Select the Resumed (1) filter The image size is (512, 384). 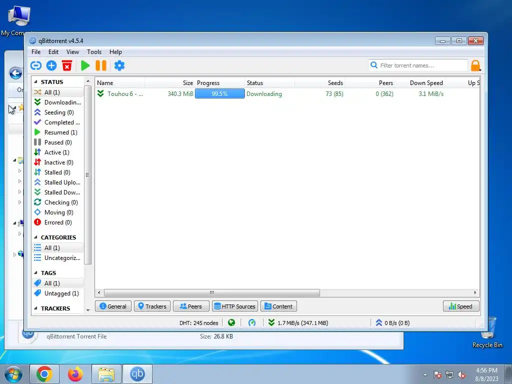(58, 132)
